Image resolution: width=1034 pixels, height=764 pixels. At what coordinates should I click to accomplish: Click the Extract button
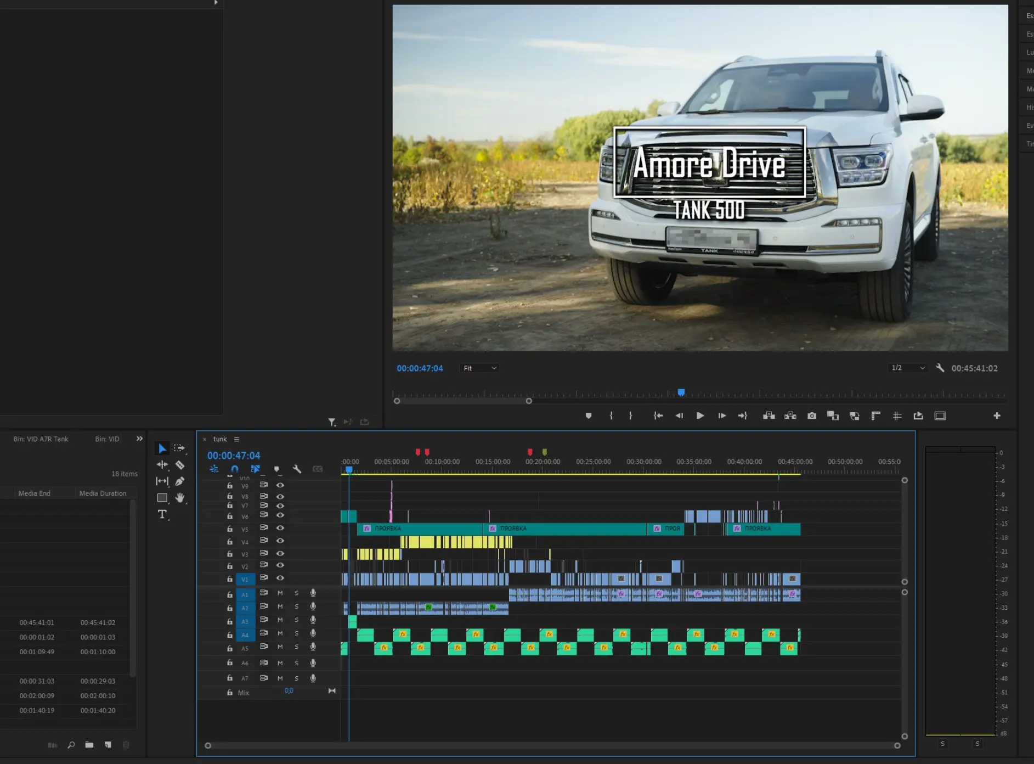pos(790,415)
